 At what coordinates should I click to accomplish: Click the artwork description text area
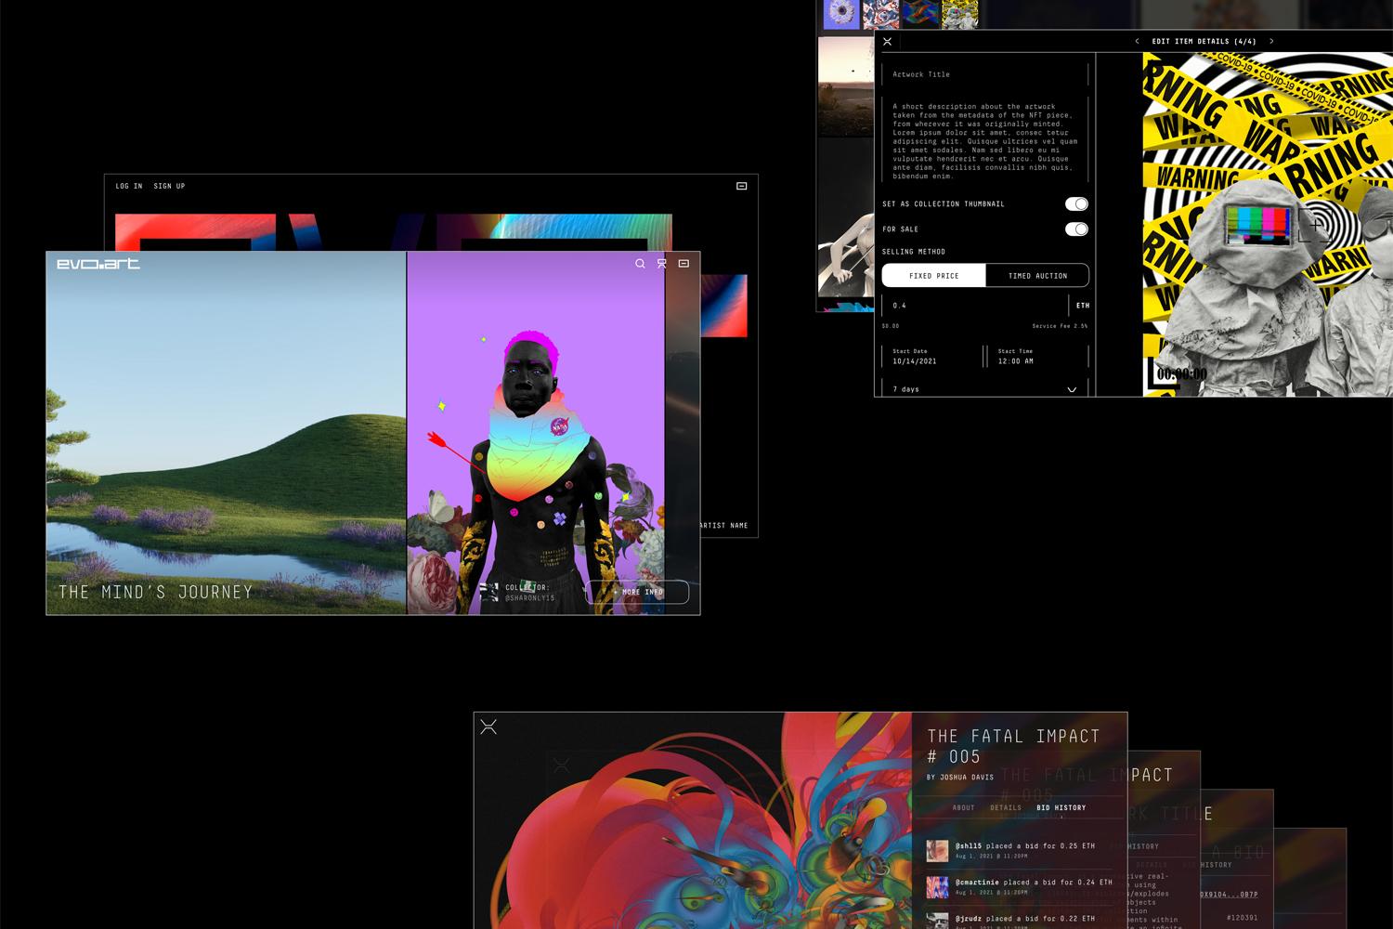986,141
